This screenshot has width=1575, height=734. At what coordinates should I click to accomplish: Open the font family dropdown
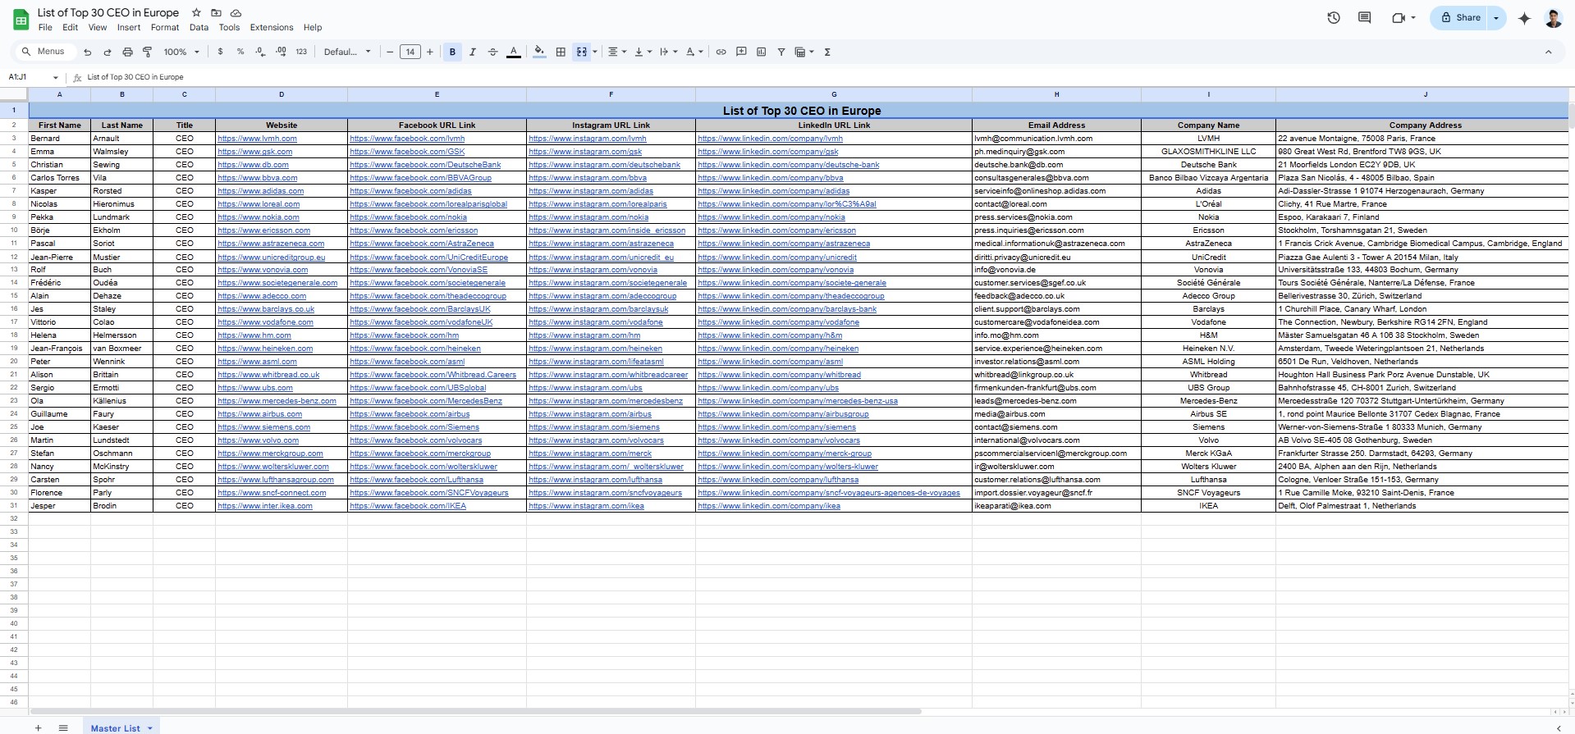tap(347, 52)
